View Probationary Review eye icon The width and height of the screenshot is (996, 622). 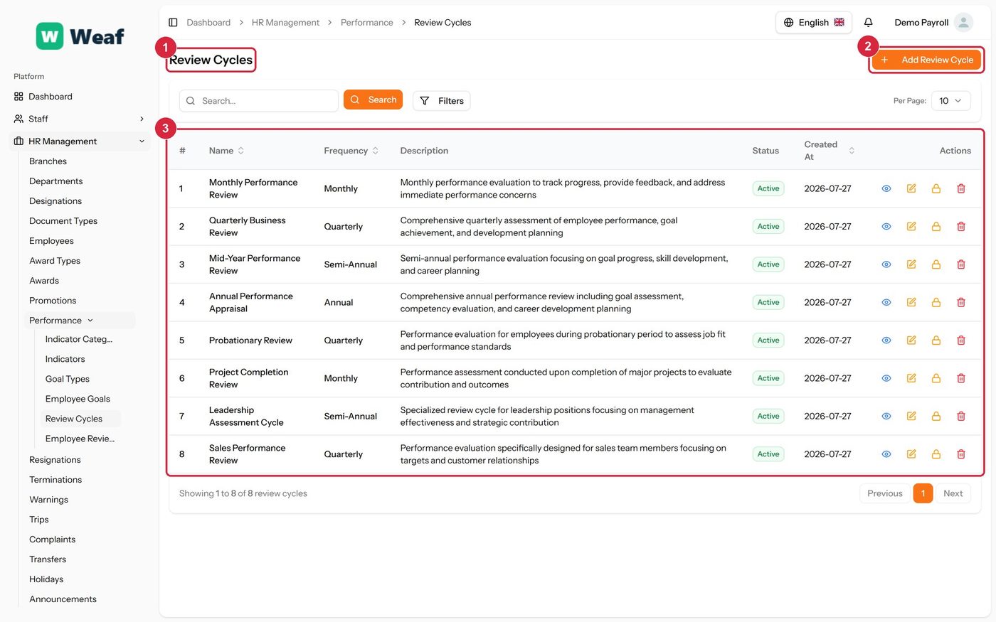[x=886, y=341]
